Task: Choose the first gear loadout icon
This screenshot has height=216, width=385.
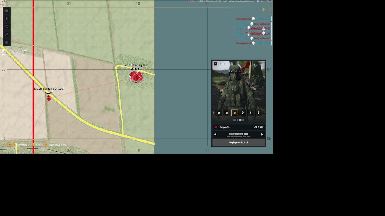Action: 219,113
